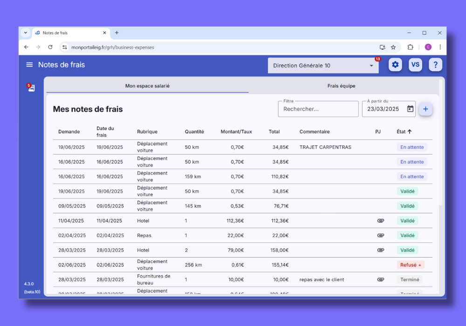The width and height of the screenshot is (466, 326).
Task: Switch to Mon espace salarié tab
Action: [x=147, y=86]
